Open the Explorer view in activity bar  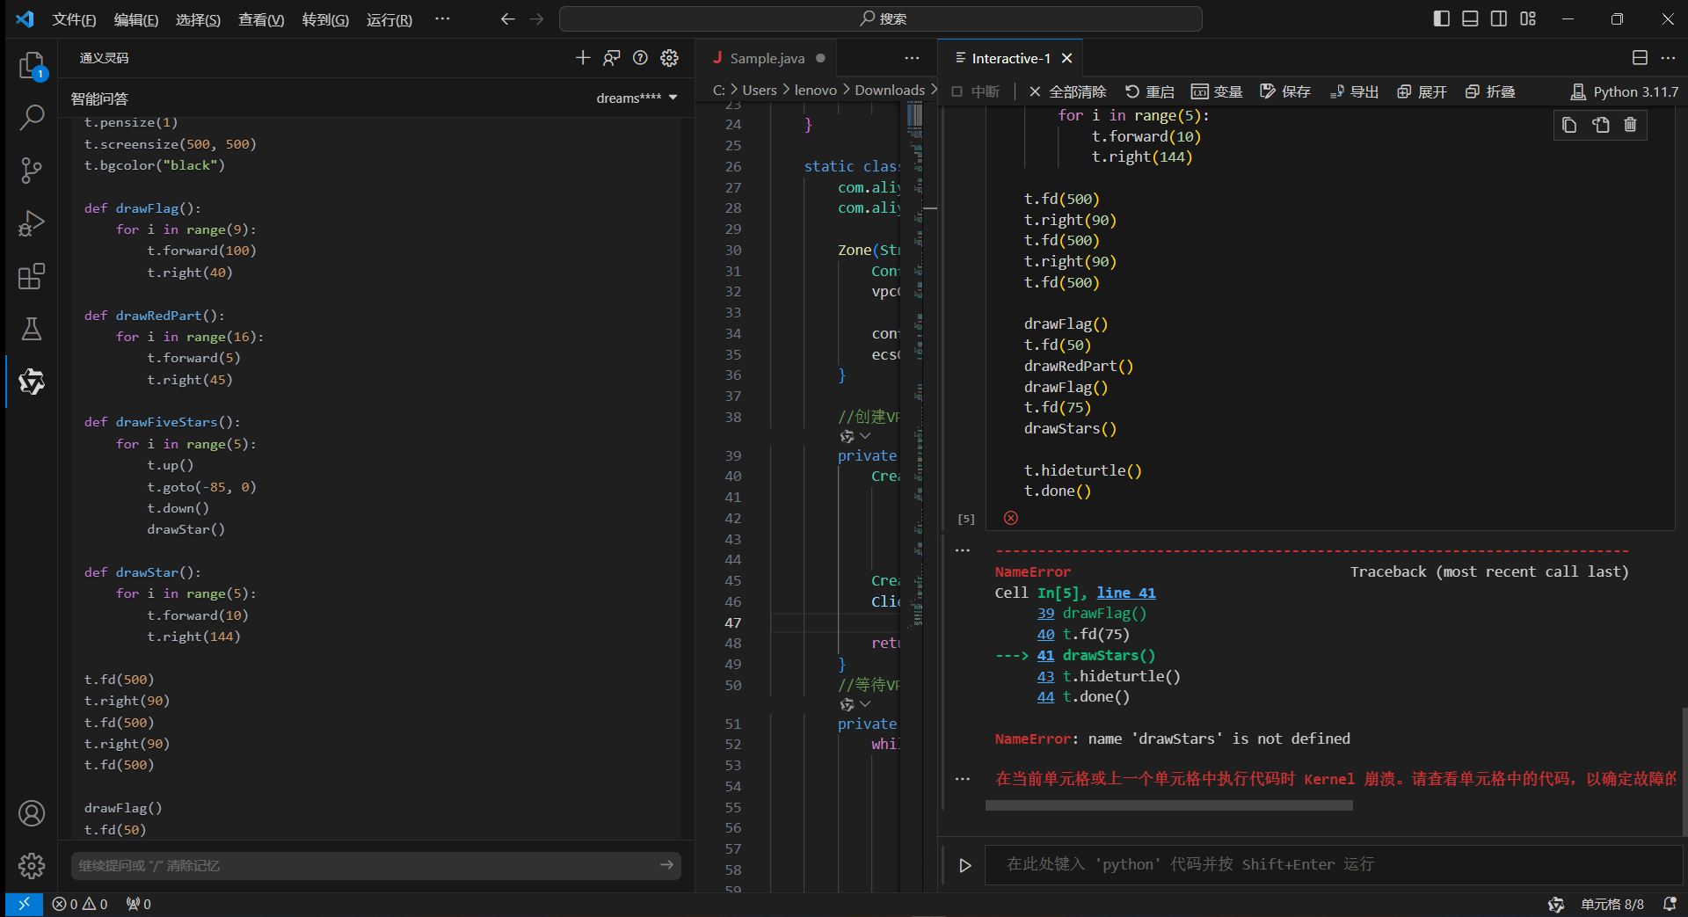(x=32, y=65)
